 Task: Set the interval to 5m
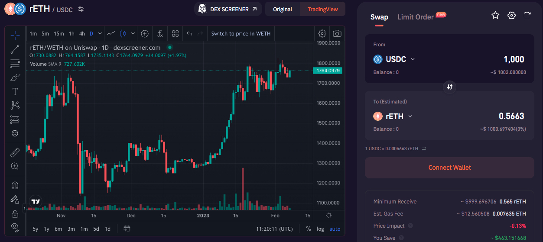coord(45,33)
